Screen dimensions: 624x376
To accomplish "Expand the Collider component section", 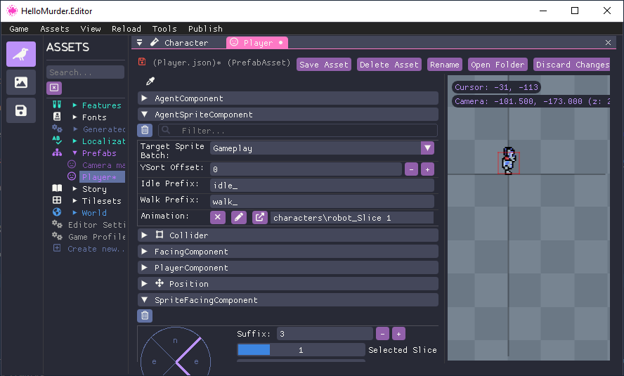I will coord(145,235).
